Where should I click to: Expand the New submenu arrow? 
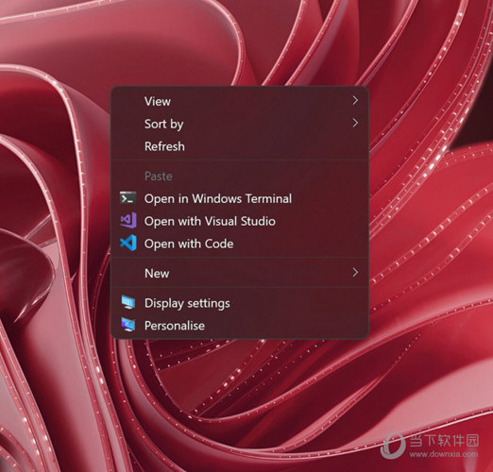pyautogui.click(x=355, y=273)
